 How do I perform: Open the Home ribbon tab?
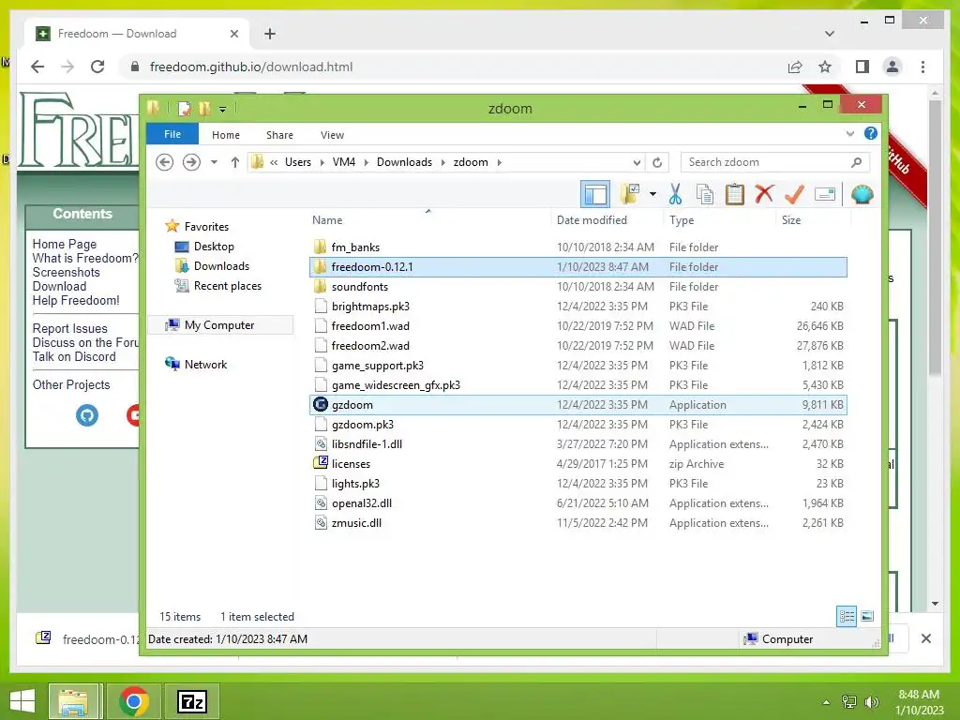[x=226, y=135]
